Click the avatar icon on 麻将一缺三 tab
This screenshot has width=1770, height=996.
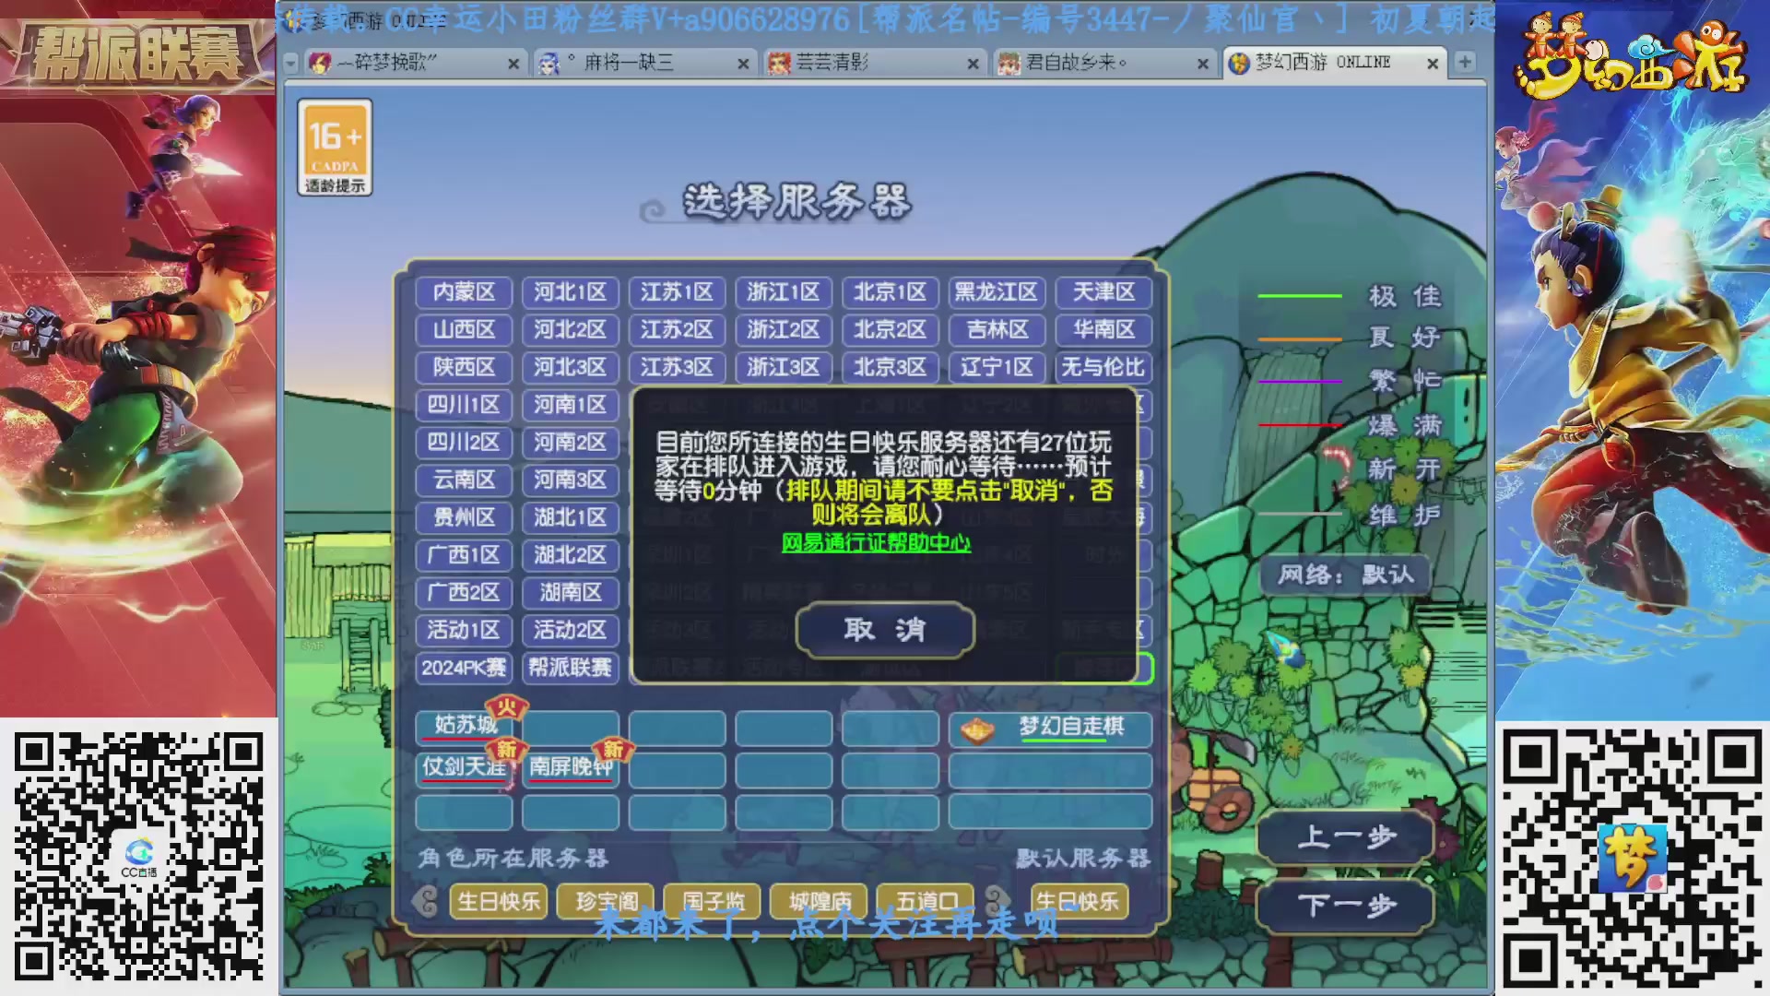pos(549,63)
